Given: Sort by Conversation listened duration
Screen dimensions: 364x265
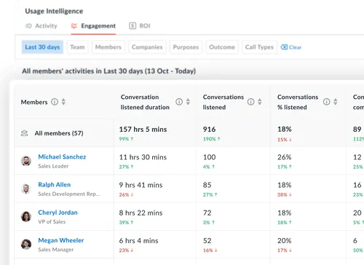Looking at the screenshot, I should click(x=188, y=102).
